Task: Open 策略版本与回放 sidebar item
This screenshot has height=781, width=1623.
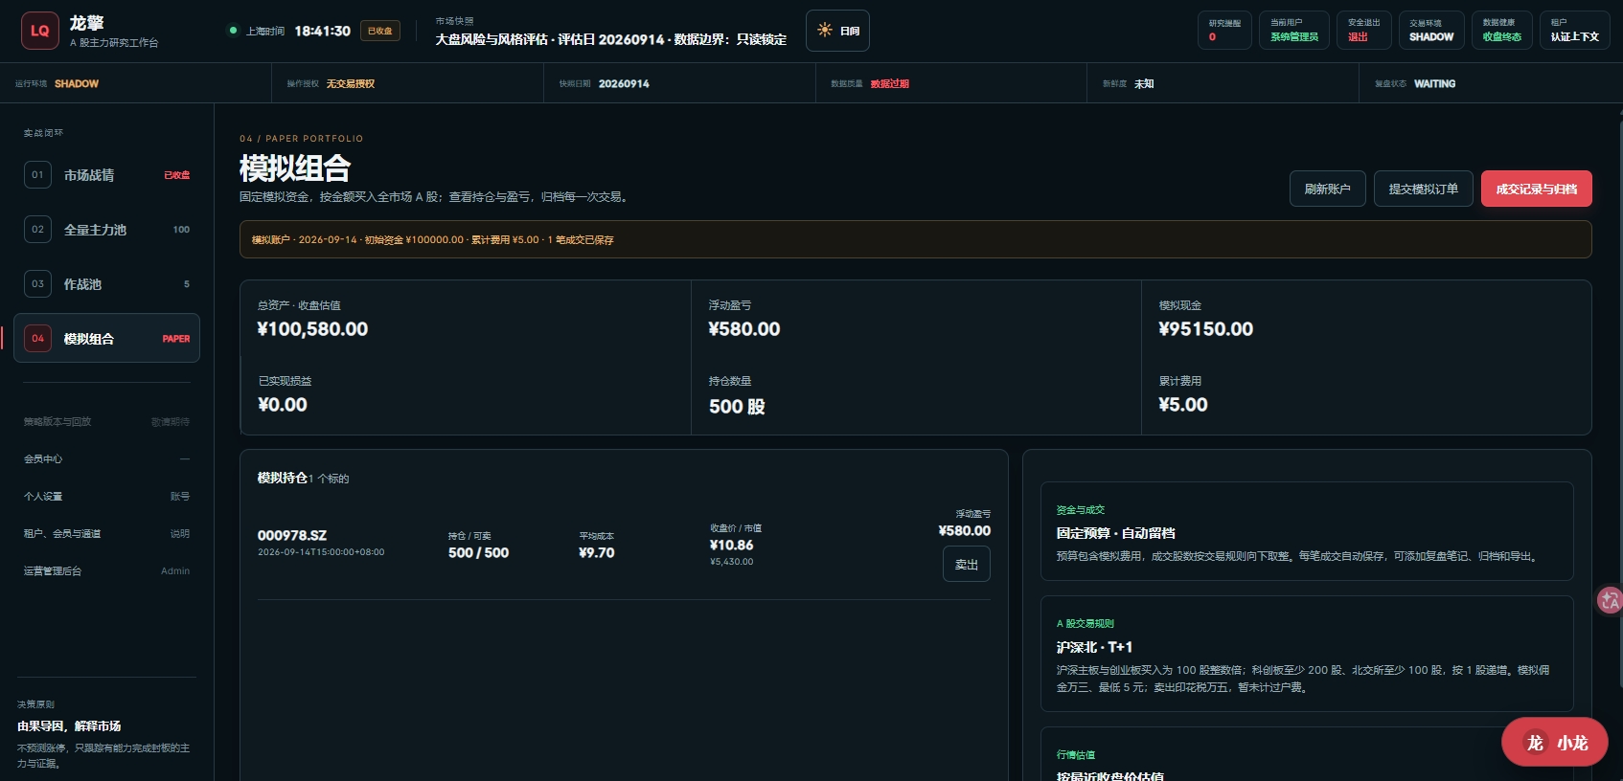Action: 106,422
